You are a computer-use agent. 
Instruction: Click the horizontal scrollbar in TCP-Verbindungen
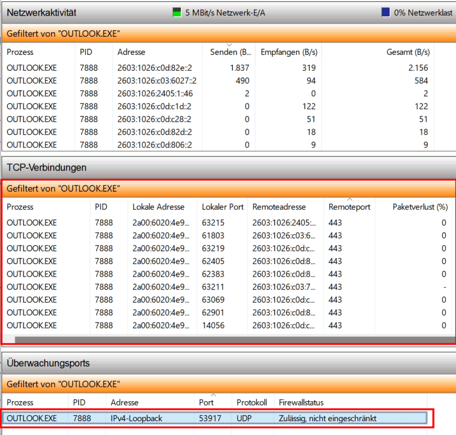click(235, 340)
